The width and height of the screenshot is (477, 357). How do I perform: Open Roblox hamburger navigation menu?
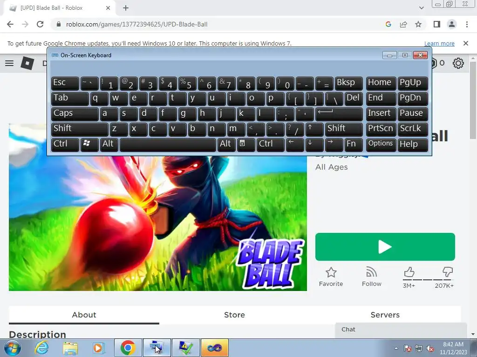pyautogui.click(x=9, y=63)
